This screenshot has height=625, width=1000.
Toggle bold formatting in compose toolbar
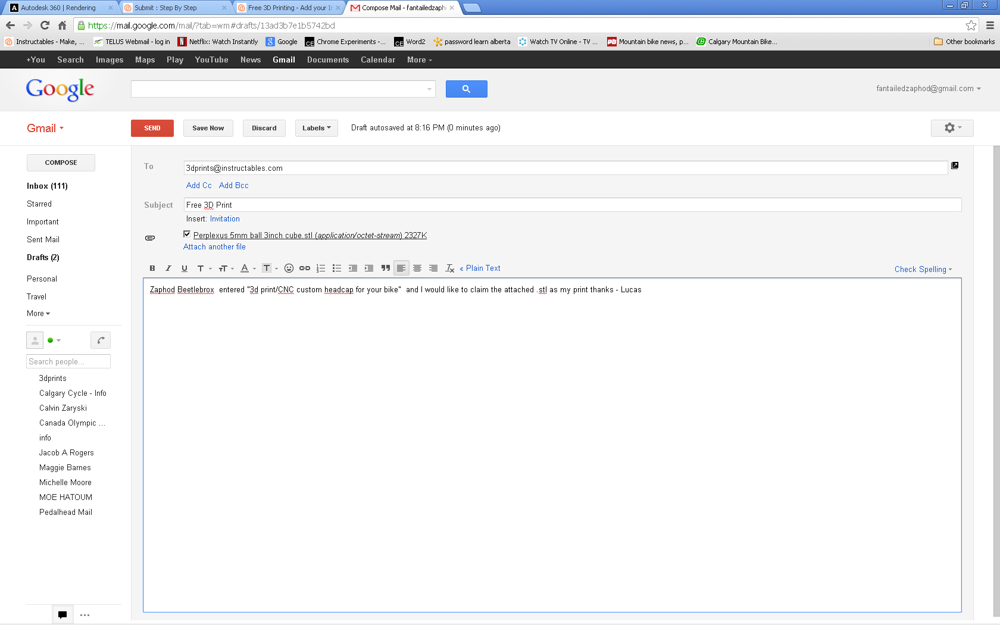pos(152,268)
